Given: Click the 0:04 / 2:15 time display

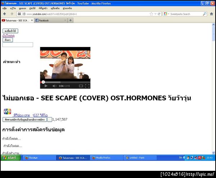Looking at the screenshot, I should click(x=64, y=86).
